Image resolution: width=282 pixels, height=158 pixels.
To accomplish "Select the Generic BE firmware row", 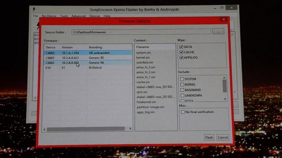I will [x=88, y=58].
